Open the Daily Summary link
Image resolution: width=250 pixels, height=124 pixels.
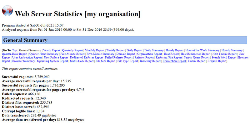(x=154, y=50)
